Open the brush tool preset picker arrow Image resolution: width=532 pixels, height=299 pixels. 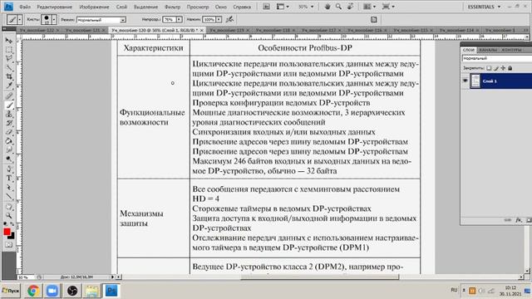[x=19, y=20]
